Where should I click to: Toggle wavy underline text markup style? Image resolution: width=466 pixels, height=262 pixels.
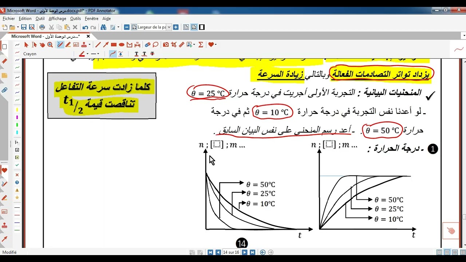point(145,54)
